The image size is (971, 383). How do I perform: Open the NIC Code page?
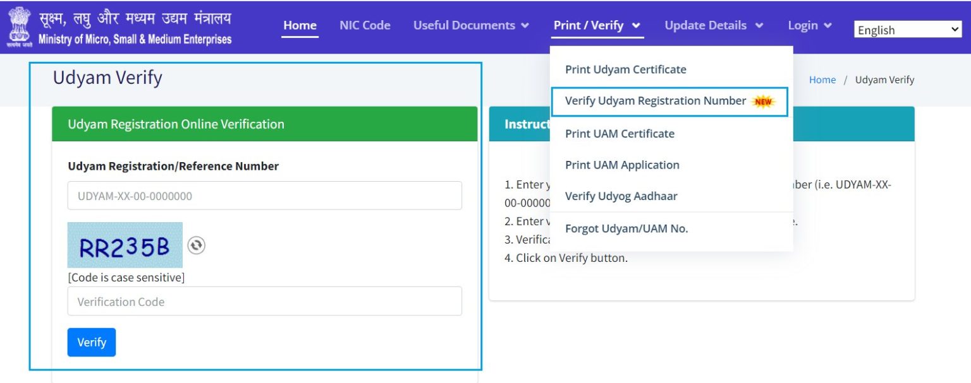[365, 26]
